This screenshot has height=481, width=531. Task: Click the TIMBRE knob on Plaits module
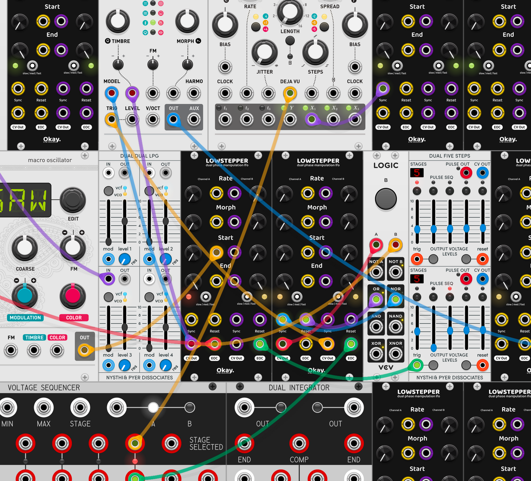[118, 21]
